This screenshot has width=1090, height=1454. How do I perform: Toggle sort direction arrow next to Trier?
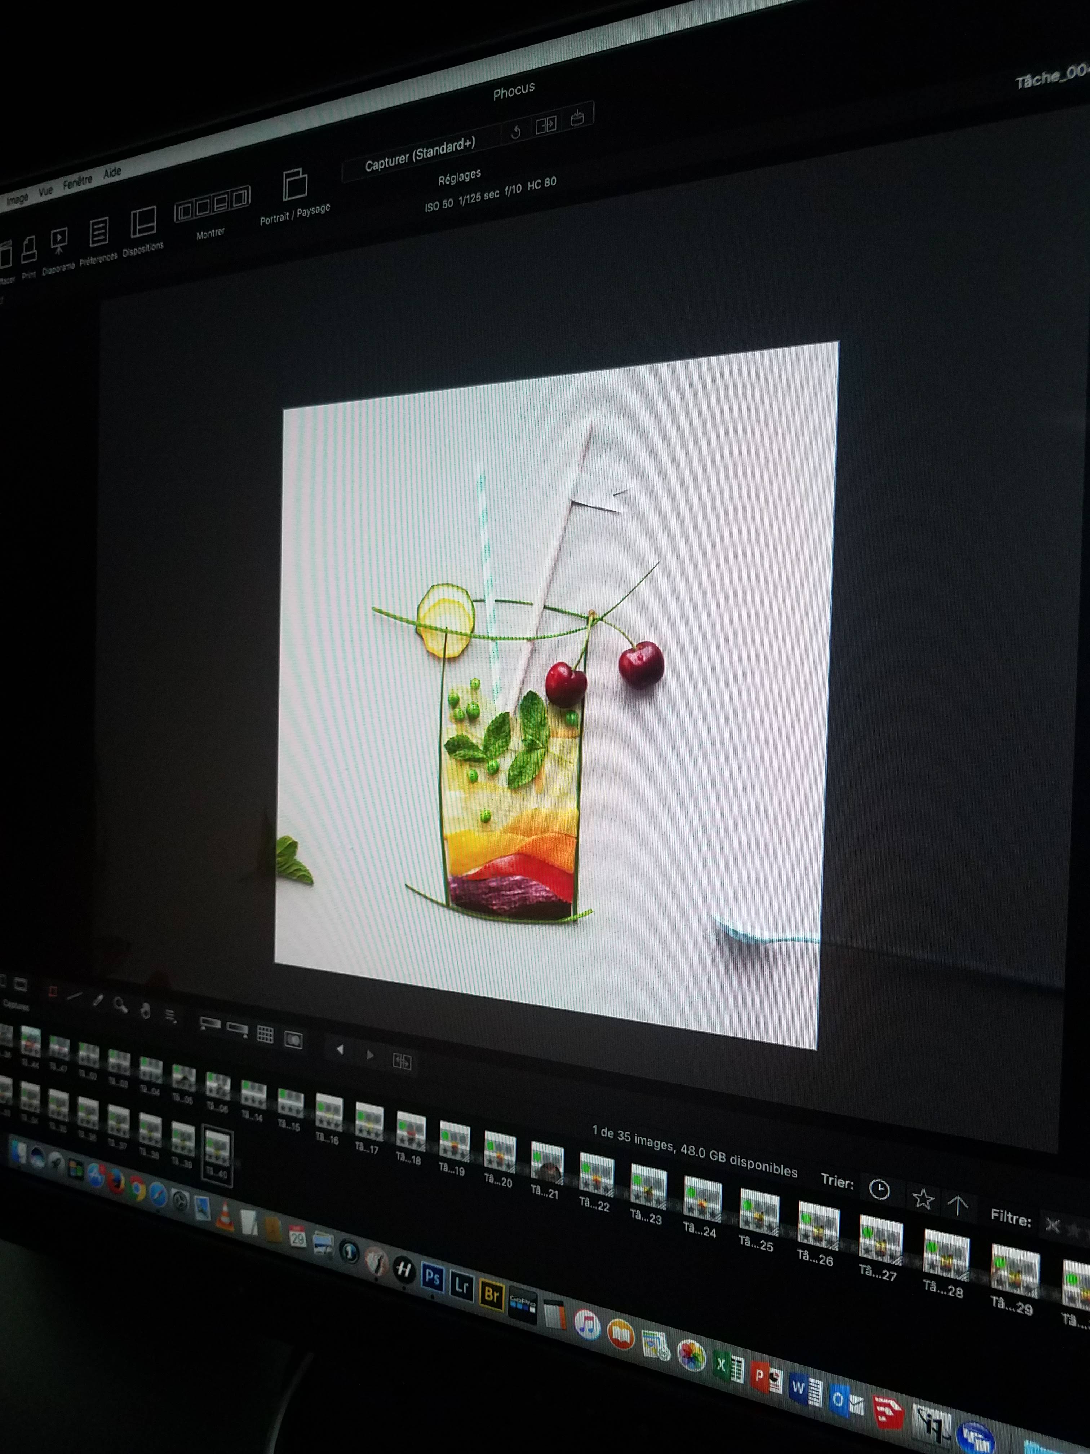point(958,1205)
